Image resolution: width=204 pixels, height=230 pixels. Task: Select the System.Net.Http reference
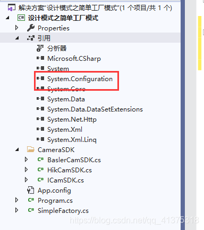(72, 120)
